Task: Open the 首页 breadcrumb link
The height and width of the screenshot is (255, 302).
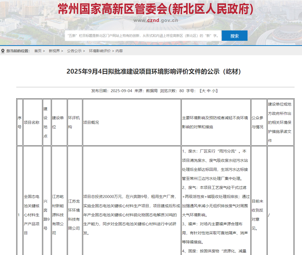Action: [x=38, y=51]
